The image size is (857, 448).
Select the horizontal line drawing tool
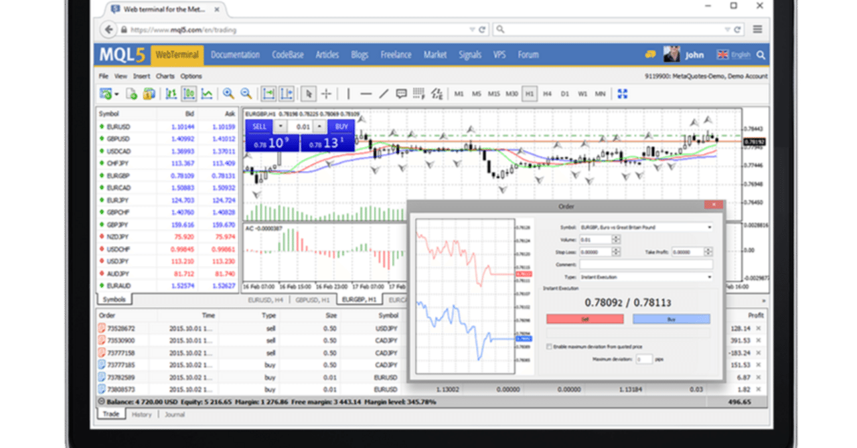click(366, 94)
